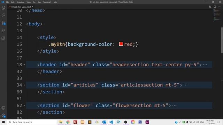The height and width of the screenshot is (125, 223).
Task: Expand the folded articles section at line 34
Action: tap(24, 85)
